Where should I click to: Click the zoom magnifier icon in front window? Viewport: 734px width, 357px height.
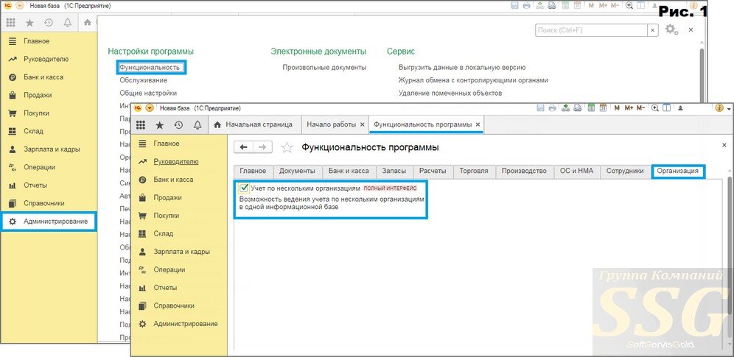coord(656,108)
